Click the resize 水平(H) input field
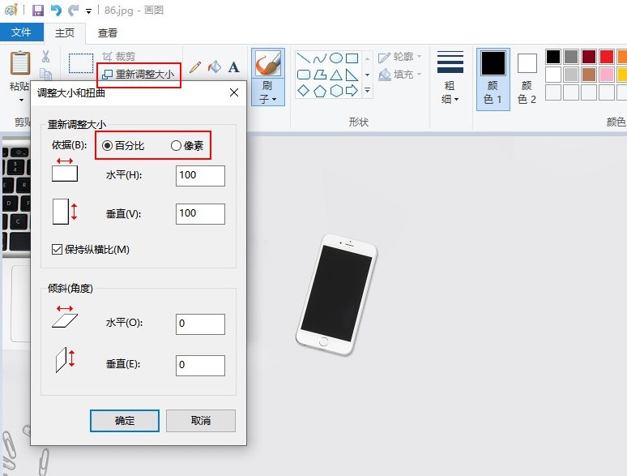This screenshot has height=476, width=627. (200, 176)
